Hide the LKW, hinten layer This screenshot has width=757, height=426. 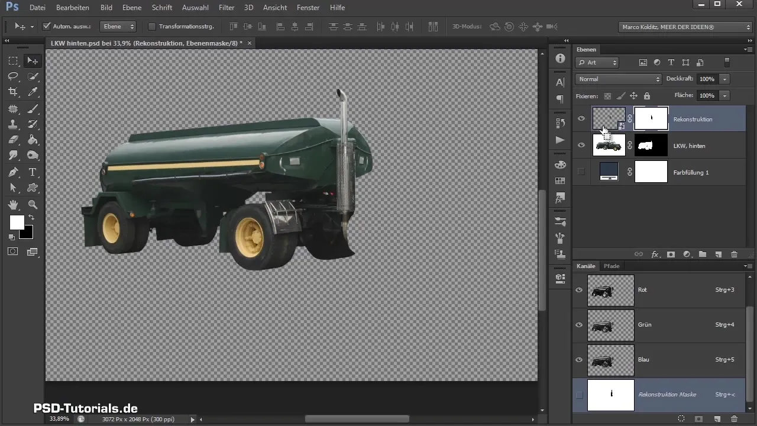[581, 145]
